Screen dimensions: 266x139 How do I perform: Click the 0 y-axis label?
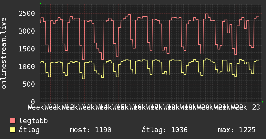pyautogui.click(x=33, y=102)
